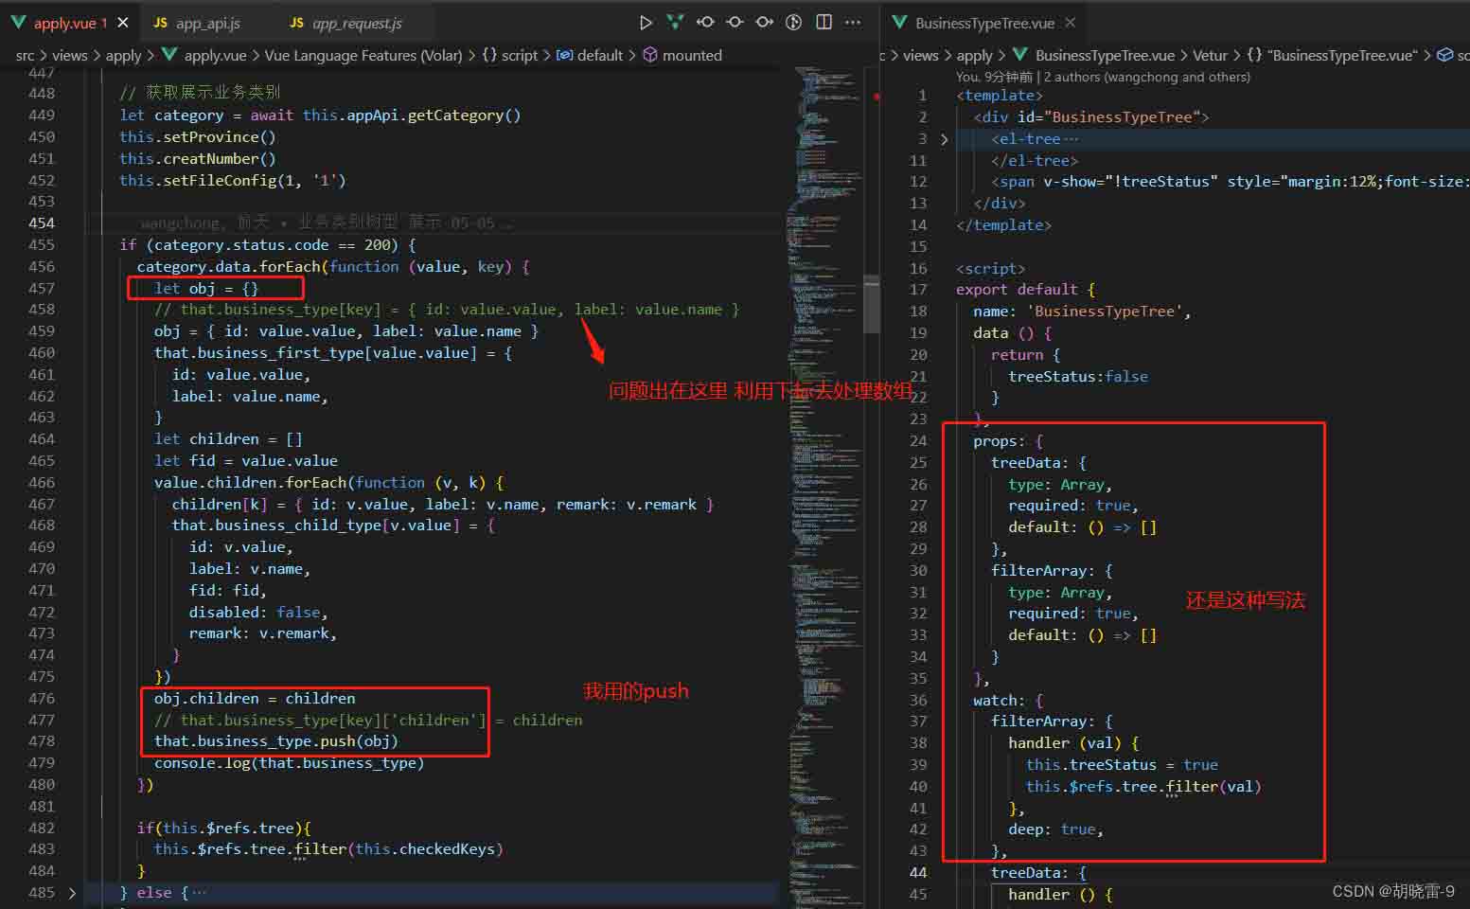This screenshot has height=909, width=1470.
Task: Click the Run play triangle icon
Action: point(646,22)
